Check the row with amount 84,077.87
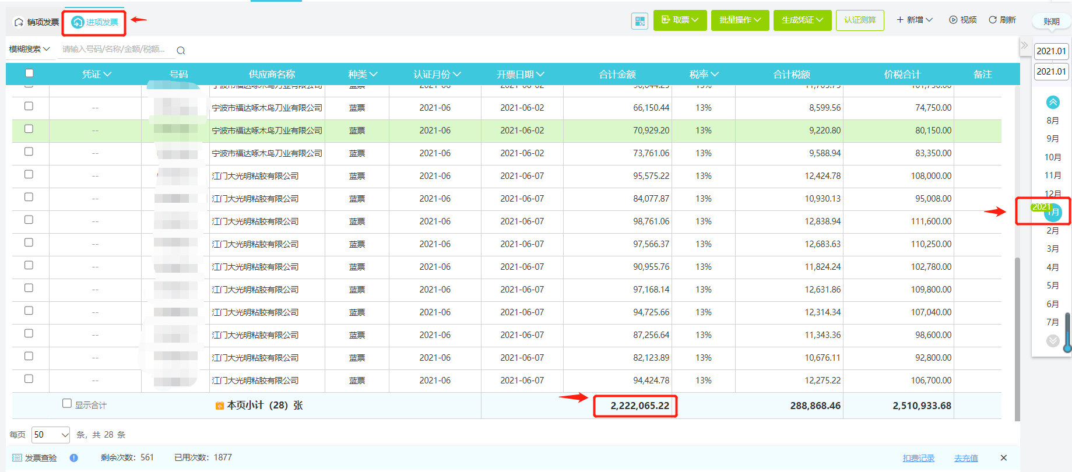This screenshot has width=1072, height=472. (29, 197)
